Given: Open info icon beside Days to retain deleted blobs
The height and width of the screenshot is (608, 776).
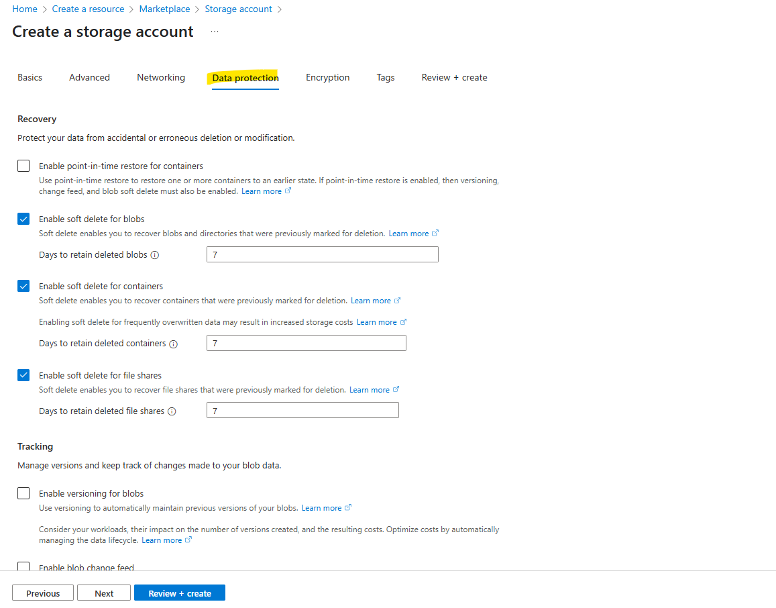Looking at the screenshot, I should (155, 255).
